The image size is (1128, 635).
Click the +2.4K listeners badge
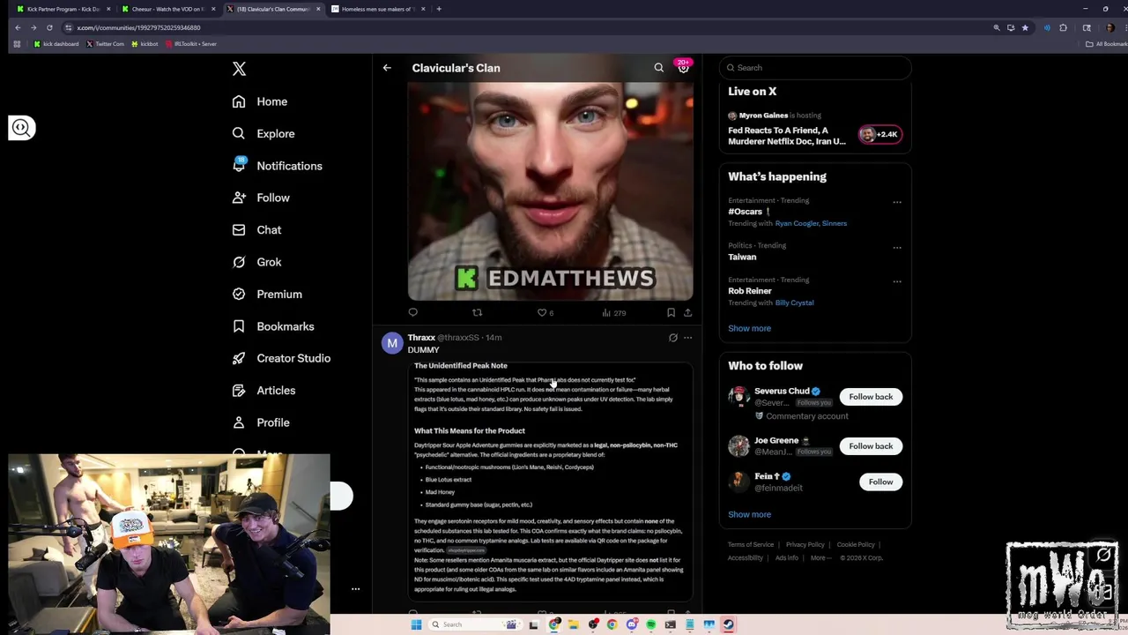[x=880, y=134]
